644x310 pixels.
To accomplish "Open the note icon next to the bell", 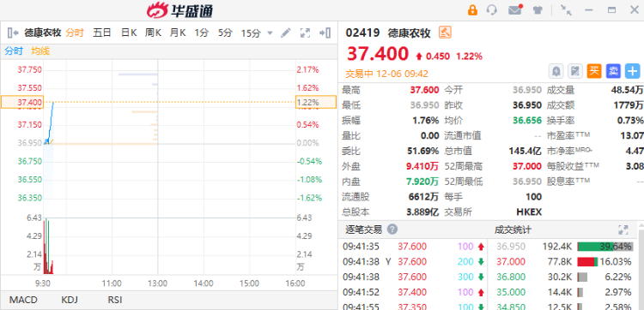I will 575,71.
